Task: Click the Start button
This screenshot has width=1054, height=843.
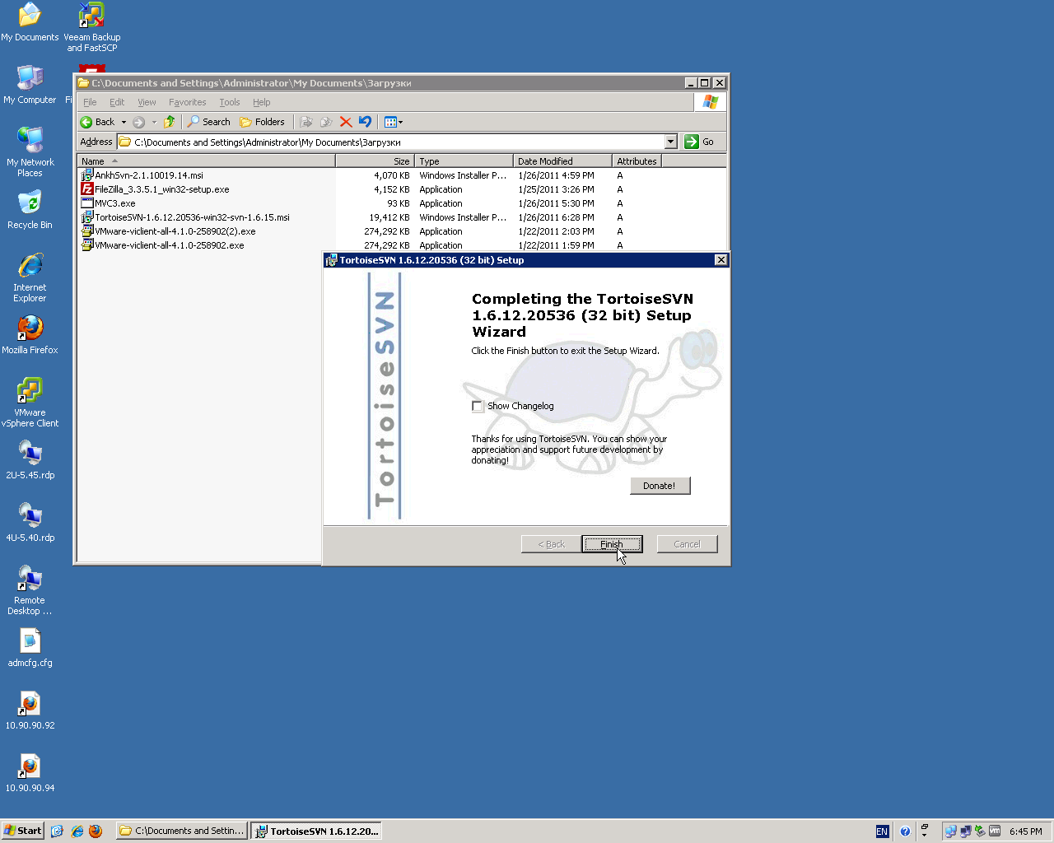Action: tap(22, 831)
